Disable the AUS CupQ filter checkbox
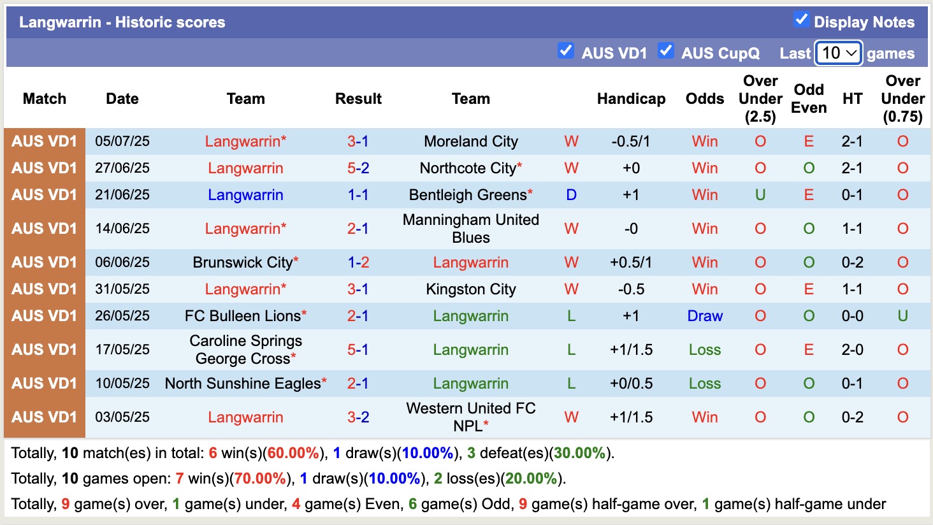The height and width of the screenshot is (525, 933). coord(666,50)
